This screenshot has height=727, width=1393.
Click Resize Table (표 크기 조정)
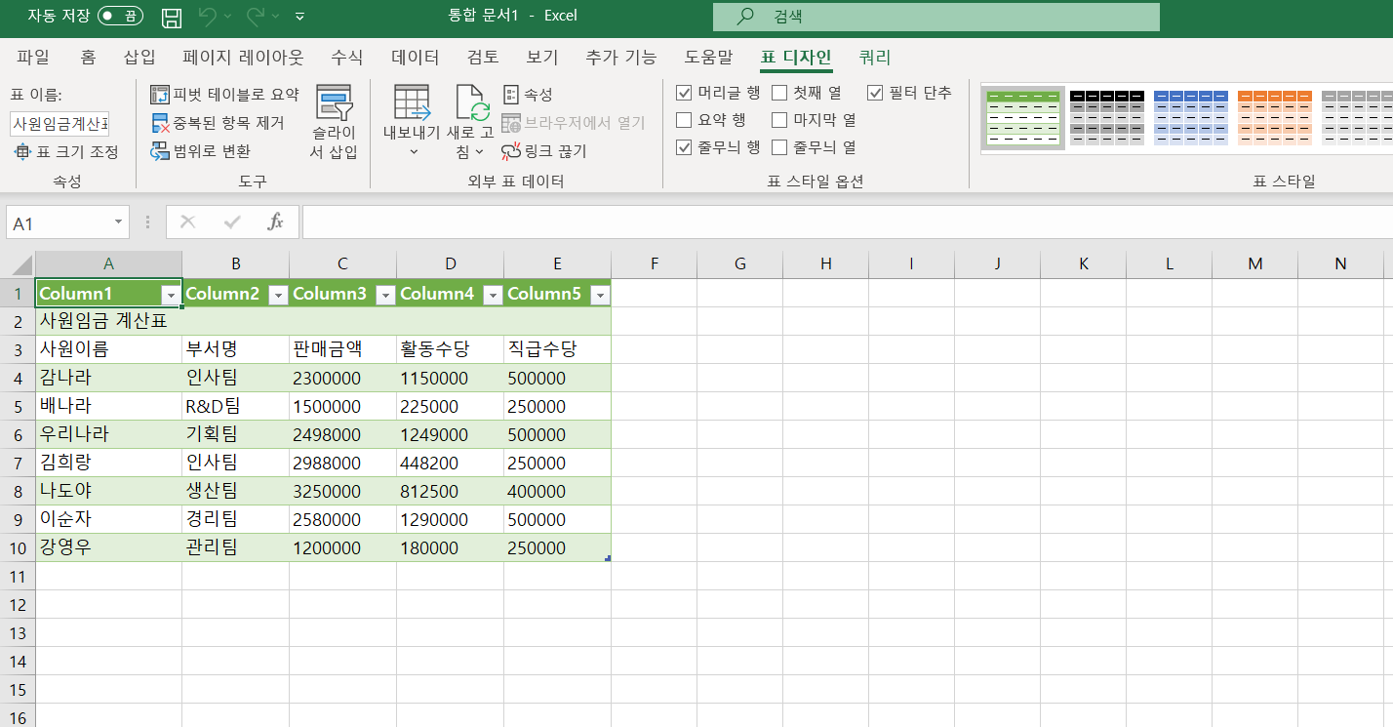click(66, 151)
